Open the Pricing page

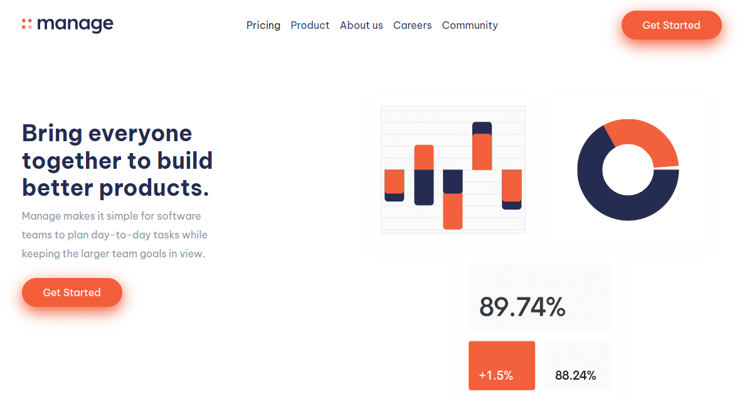point(263,25)
